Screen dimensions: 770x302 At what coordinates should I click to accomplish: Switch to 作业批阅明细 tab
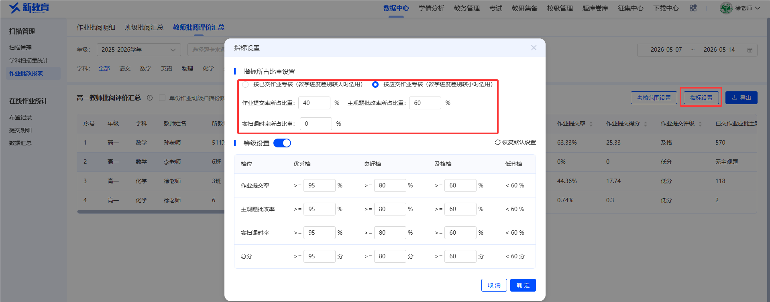pos(96,27)
